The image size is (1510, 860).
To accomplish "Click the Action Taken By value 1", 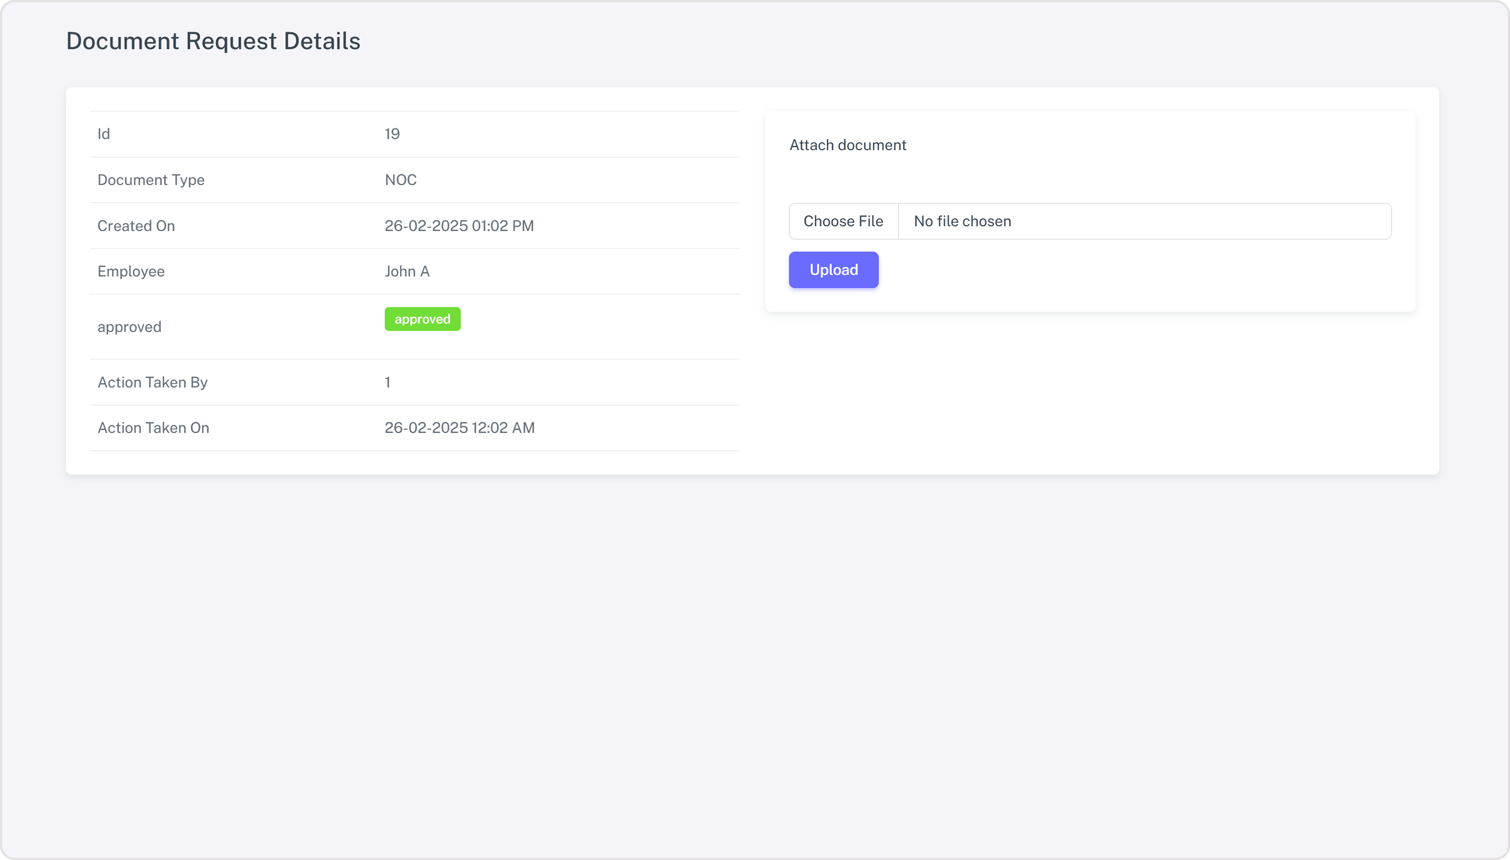I will point(388,382).
